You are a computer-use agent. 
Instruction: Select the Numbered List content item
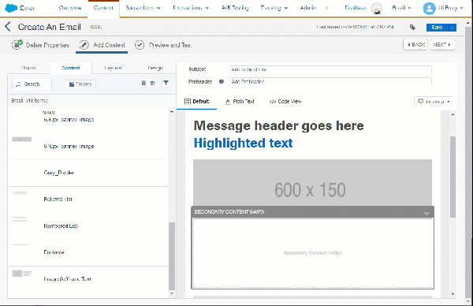88,226
